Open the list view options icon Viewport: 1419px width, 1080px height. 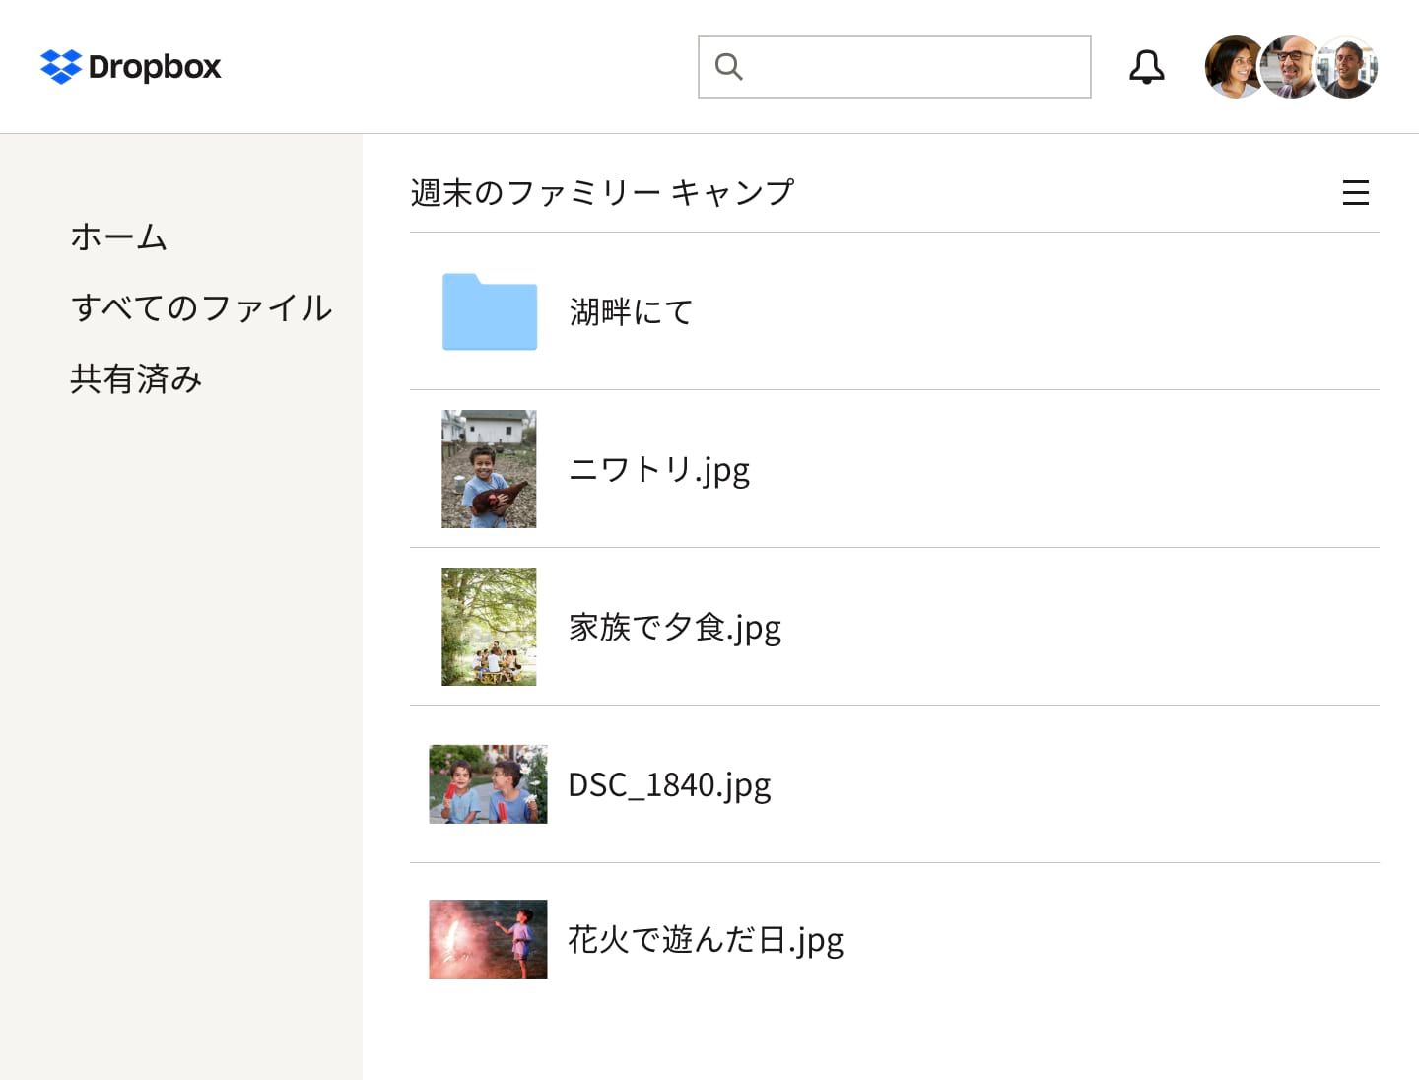click(1356, 193)
